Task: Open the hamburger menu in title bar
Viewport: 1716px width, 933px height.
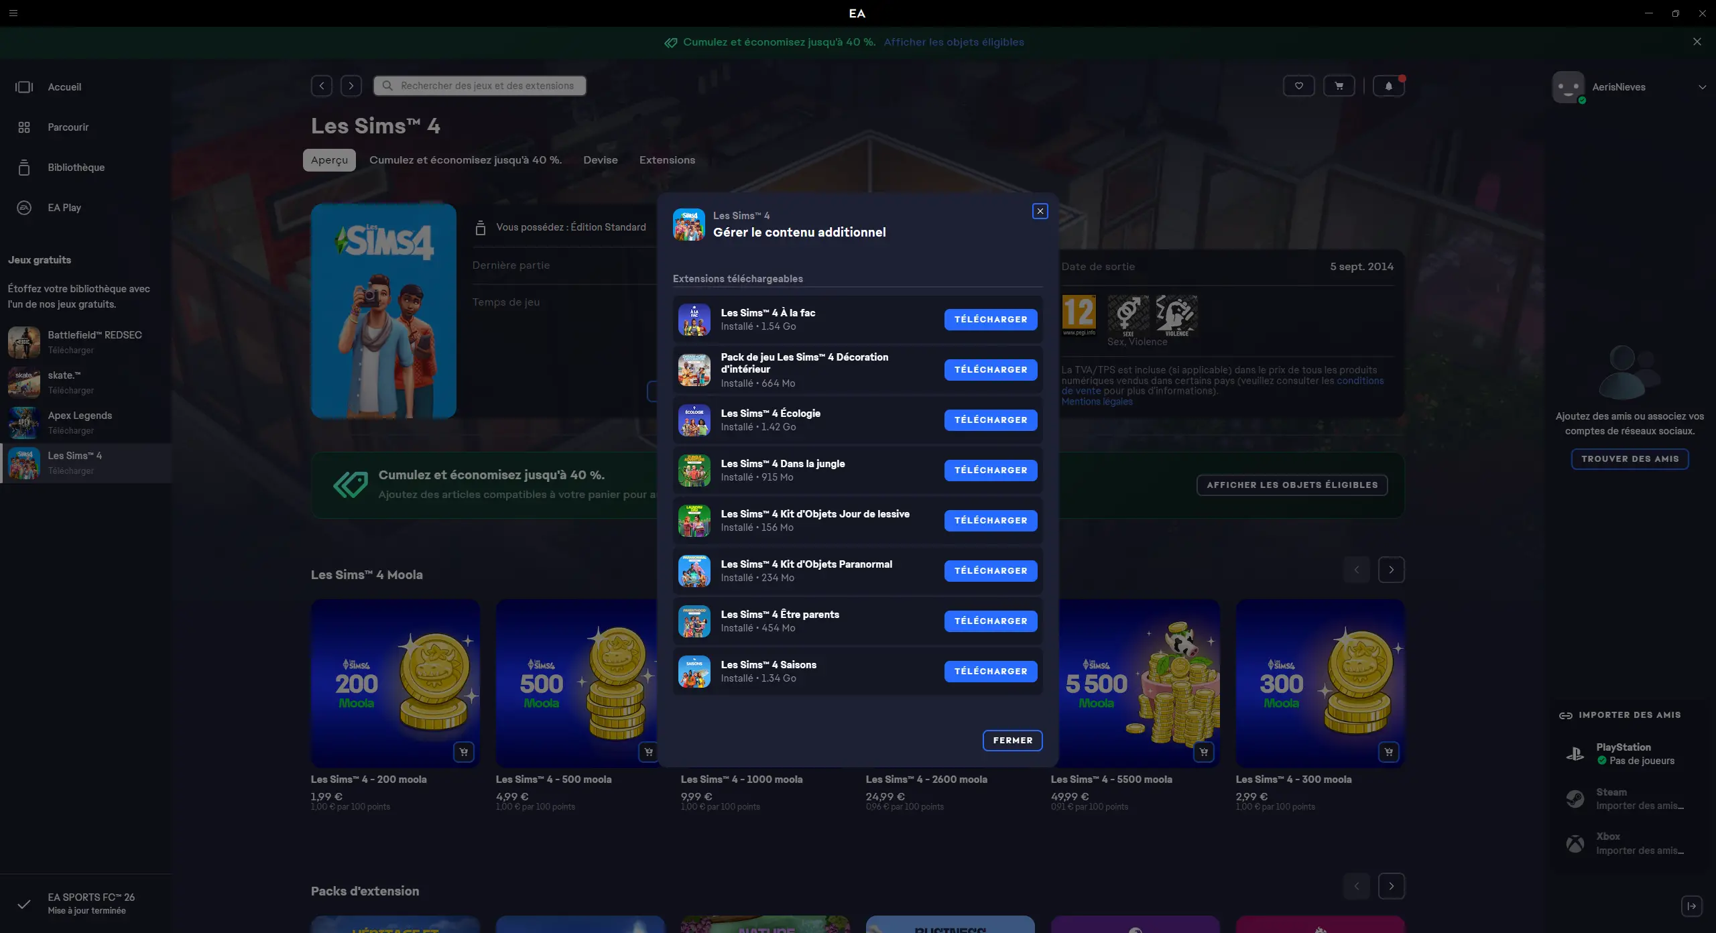Action: point(13,13)
